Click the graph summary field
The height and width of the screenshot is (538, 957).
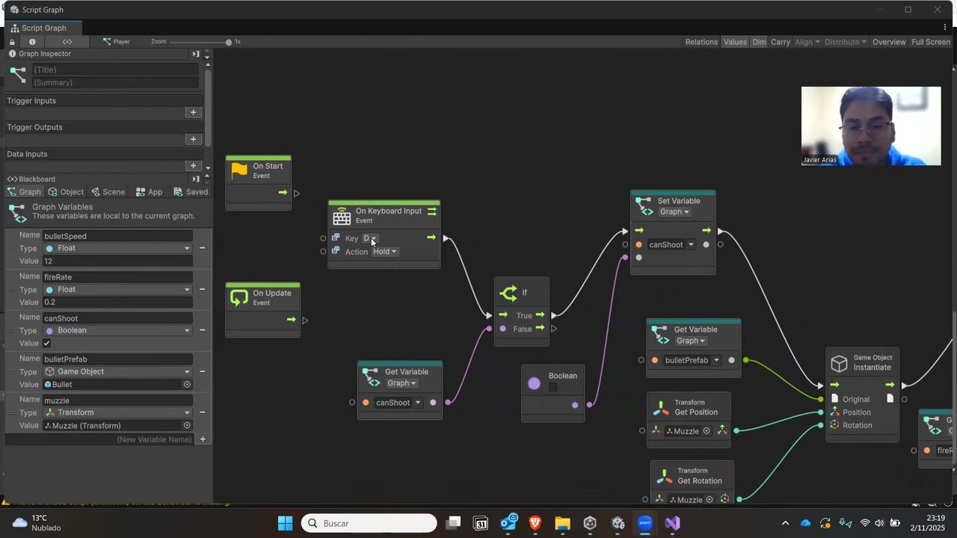point(115,82)
